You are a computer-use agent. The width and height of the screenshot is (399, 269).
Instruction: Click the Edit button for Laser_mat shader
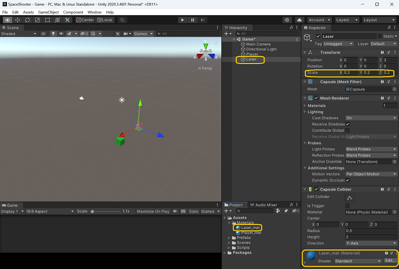(390, 261)
